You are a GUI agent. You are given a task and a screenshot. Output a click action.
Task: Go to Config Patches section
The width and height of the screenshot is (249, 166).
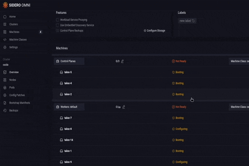(x=17, y=95)
